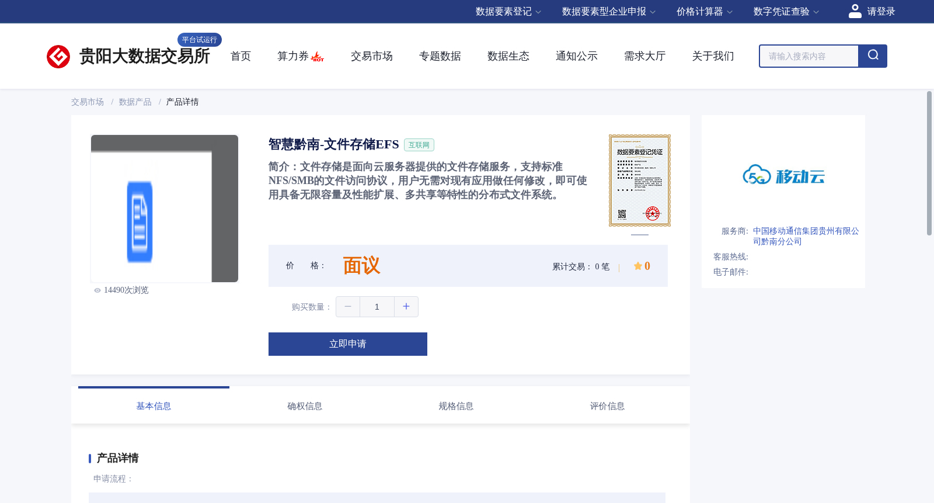This screenshot has width=934, height=503.
Task: Click the 电子邮件 label
Action: pyautogui.click(x=731, y=272)
